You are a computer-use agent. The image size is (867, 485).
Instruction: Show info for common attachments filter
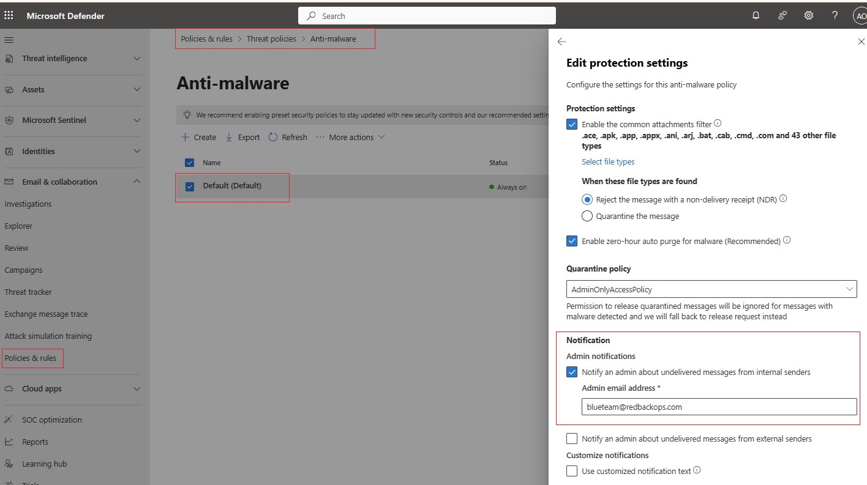pyautogui.click(x=718, y=123)
